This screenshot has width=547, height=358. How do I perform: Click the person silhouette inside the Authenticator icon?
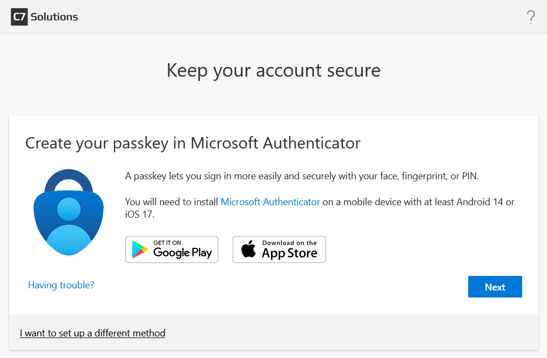tap(69, 221)
